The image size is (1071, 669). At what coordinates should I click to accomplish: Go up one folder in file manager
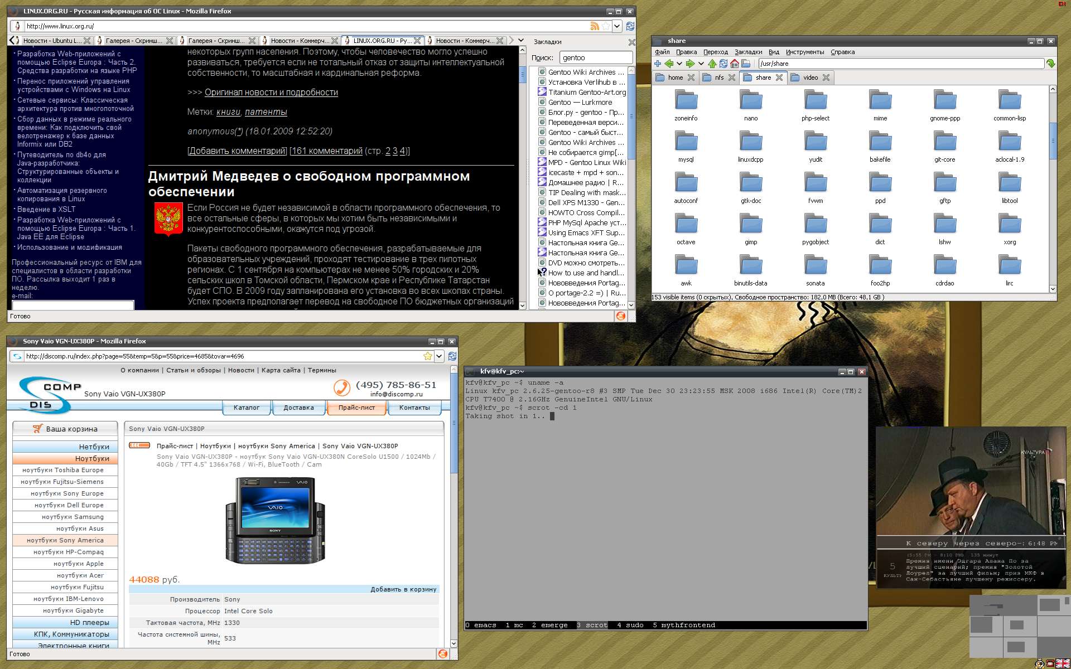coord(712,64)
